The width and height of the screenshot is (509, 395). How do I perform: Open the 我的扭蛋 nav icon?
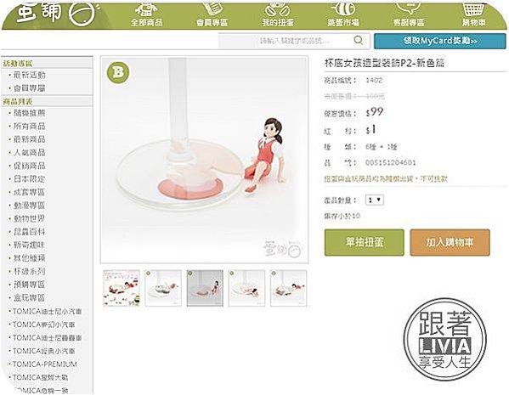click(278, 9)
